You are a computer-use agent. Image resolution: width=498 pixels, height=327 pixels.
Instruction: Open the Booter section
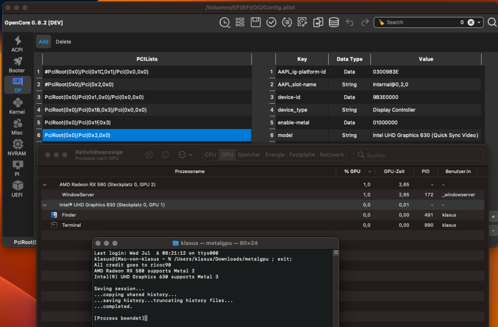(17, 65)
